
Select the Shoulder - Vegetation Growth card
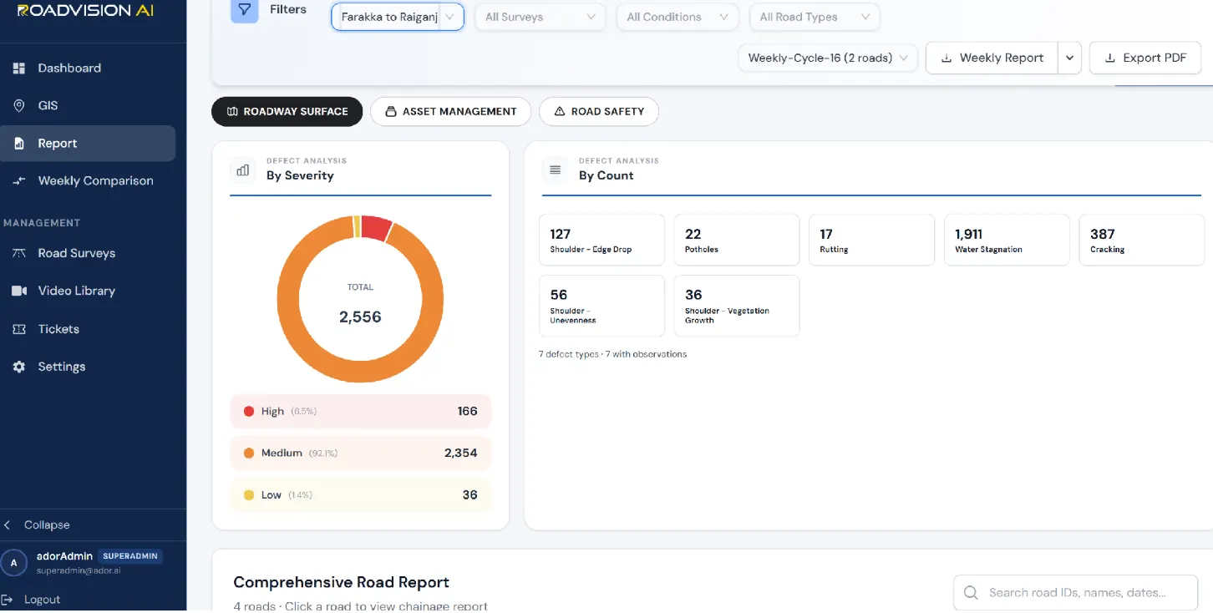click(x=737, y=306)
